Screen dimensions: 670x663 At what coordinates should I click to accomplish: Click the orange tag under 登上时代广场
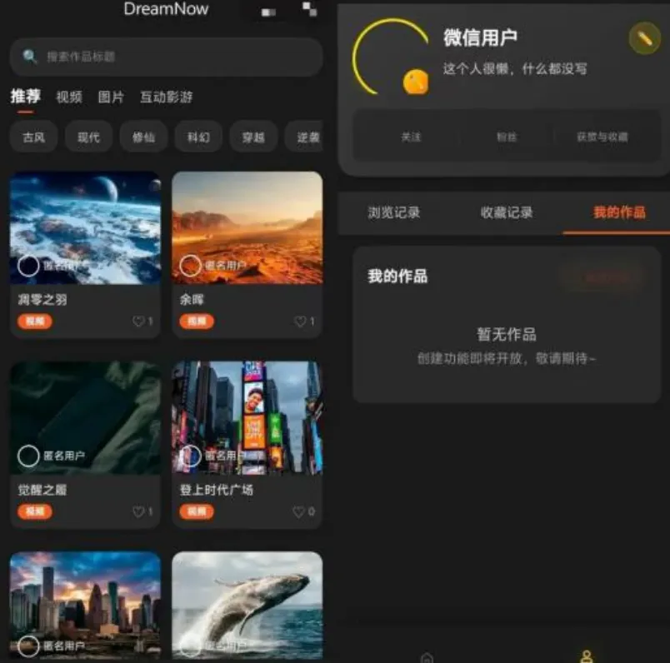coord(197,511)
